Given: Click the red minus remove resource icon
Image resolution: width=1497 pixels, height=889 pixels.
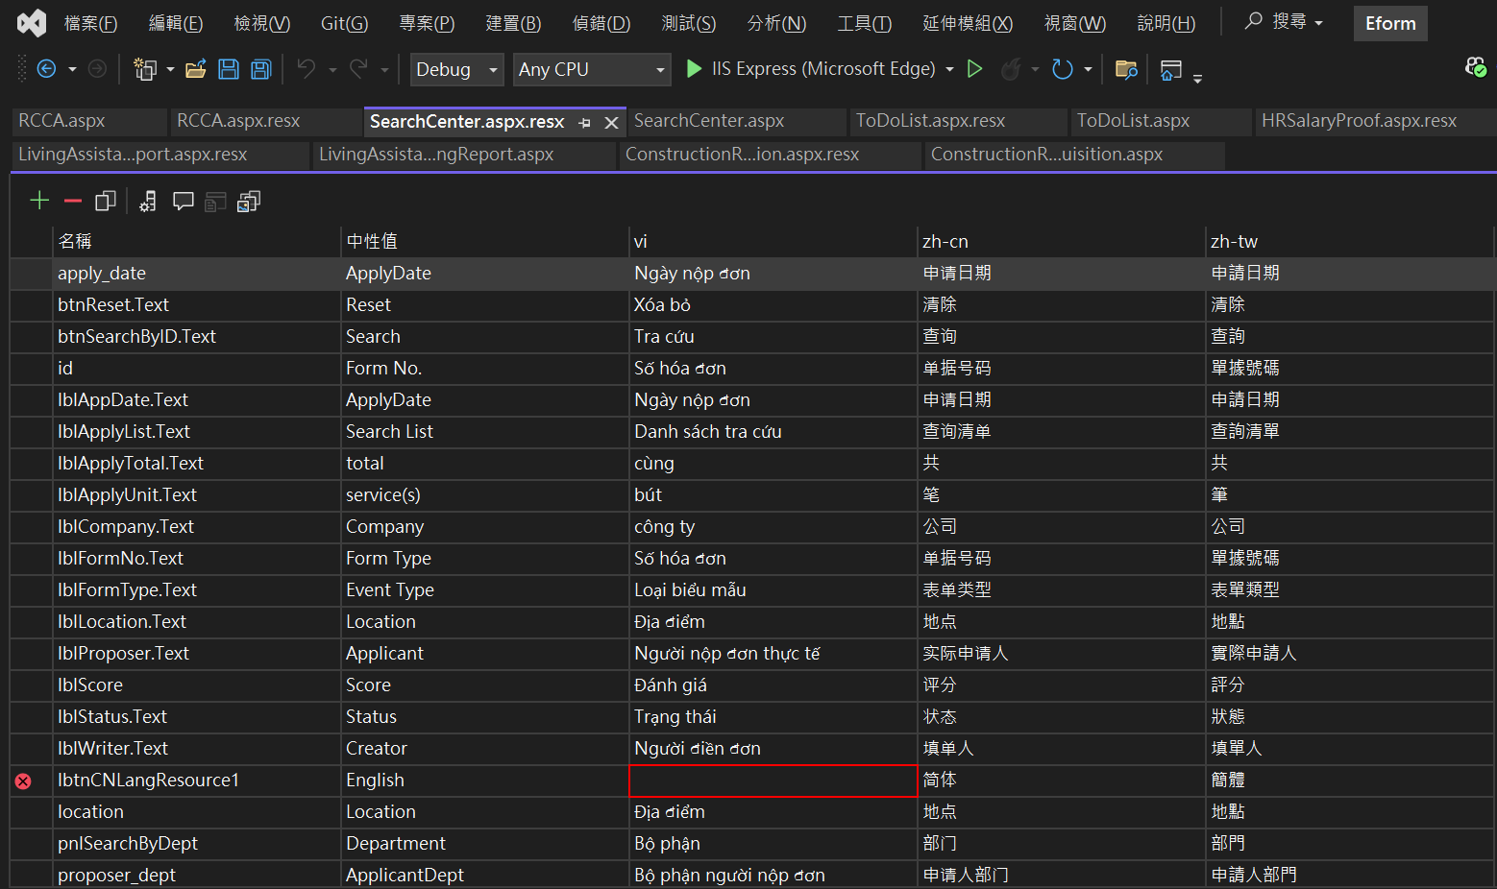Looking at the screenshot, I should (x=73, y=201).
